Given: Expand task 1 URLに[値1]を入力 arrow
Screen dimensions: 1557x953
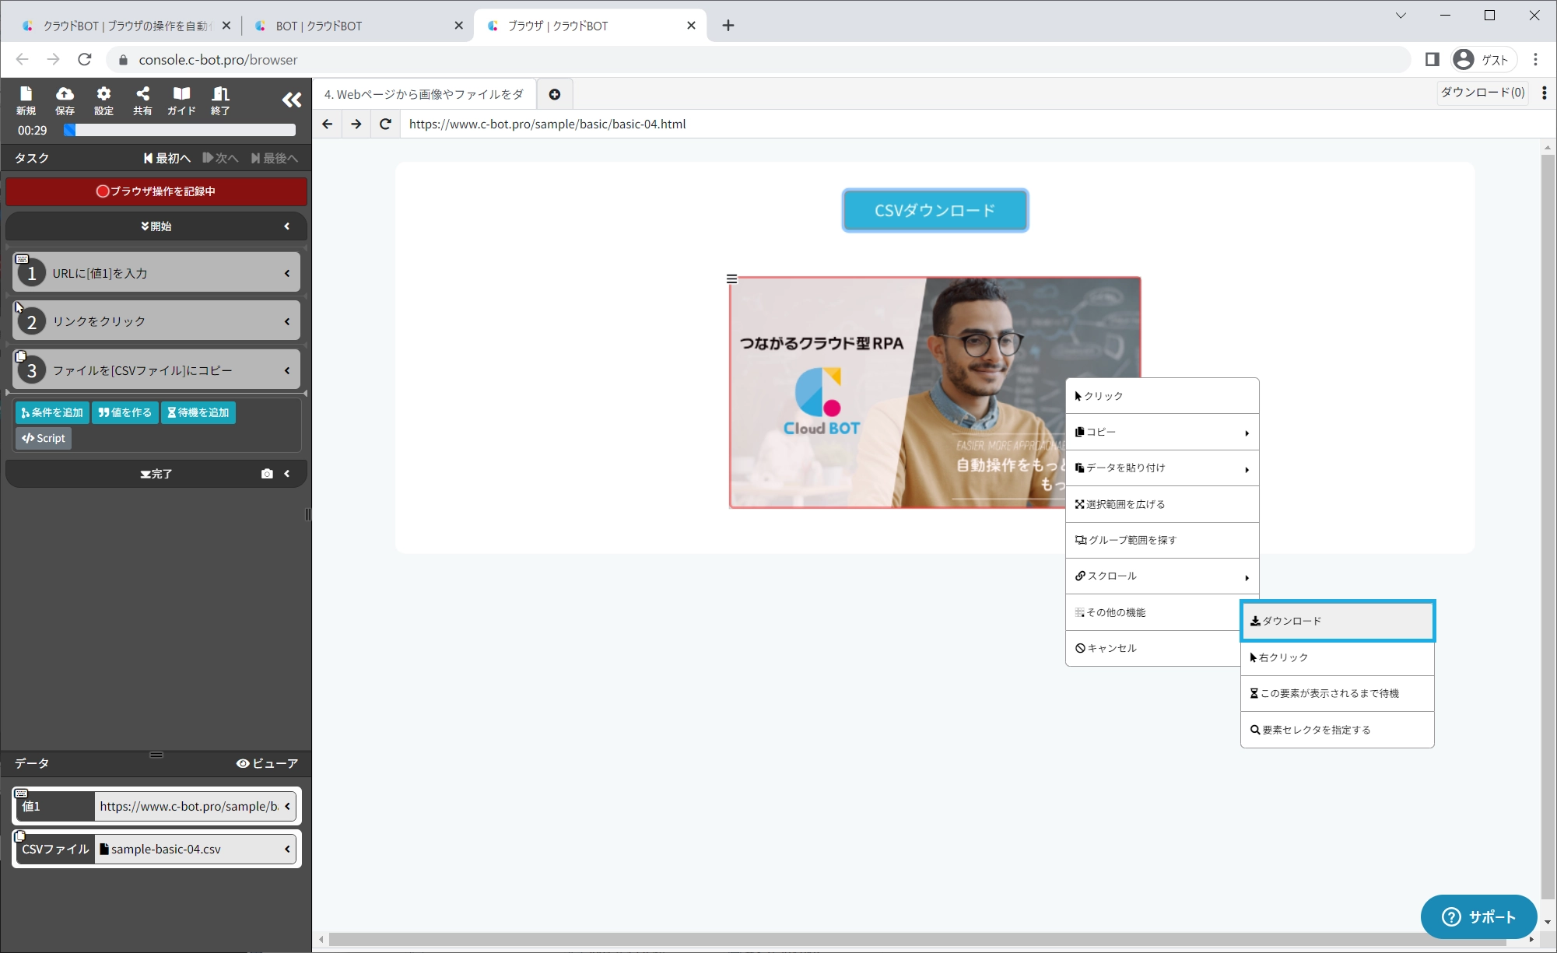Looking at the screenshot, I should (x=287, y=273).
